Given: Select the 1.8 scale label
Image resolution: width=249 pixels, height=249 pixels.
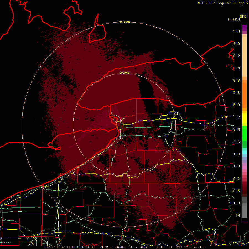Looking at the screenshot, I should pos(237,154).
